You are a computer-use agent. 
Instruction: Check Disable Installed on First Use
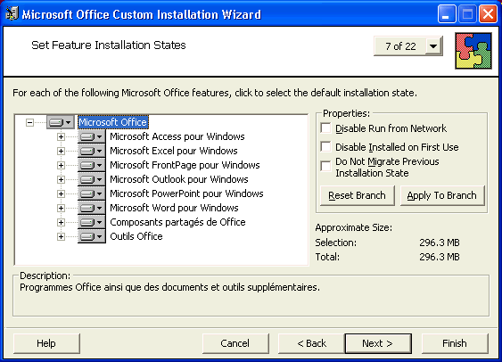click(326, 147)
